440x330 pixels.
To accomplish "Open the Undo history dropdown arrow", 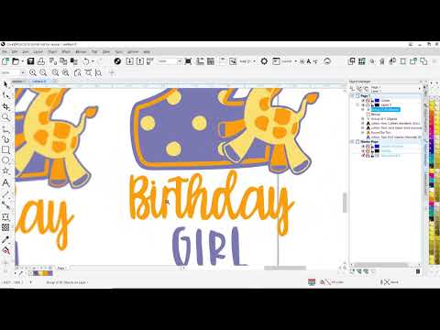I will coord(93,61).
